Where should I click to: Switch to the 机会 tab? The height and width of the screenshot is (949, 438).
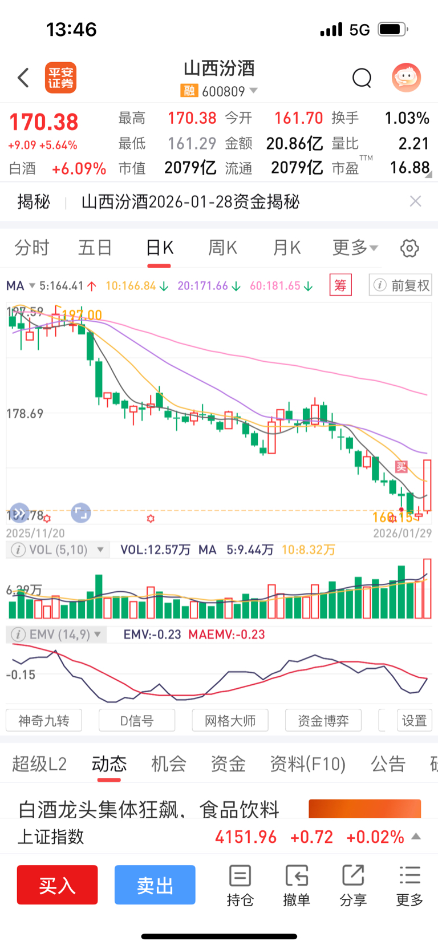tap(168, 764)
